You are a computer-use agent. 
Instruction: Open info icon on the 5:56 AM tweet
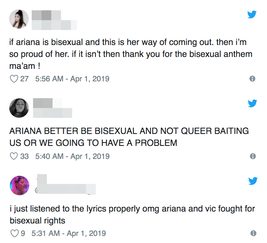pyautogui.click(x=252, y=79)
